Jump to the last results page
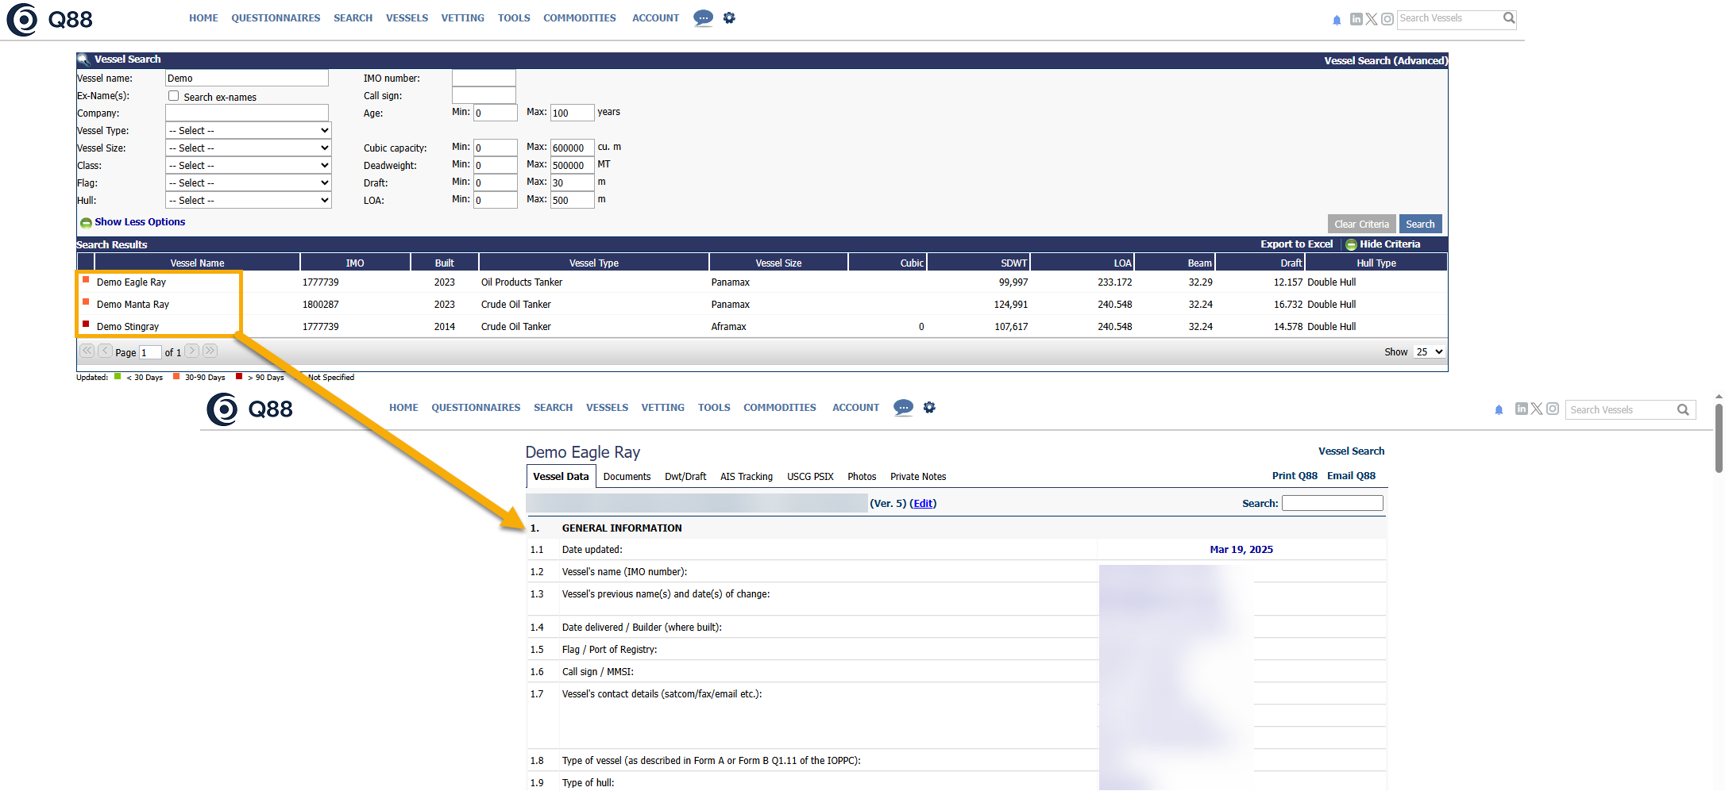1725x791 pixels. 210,351
